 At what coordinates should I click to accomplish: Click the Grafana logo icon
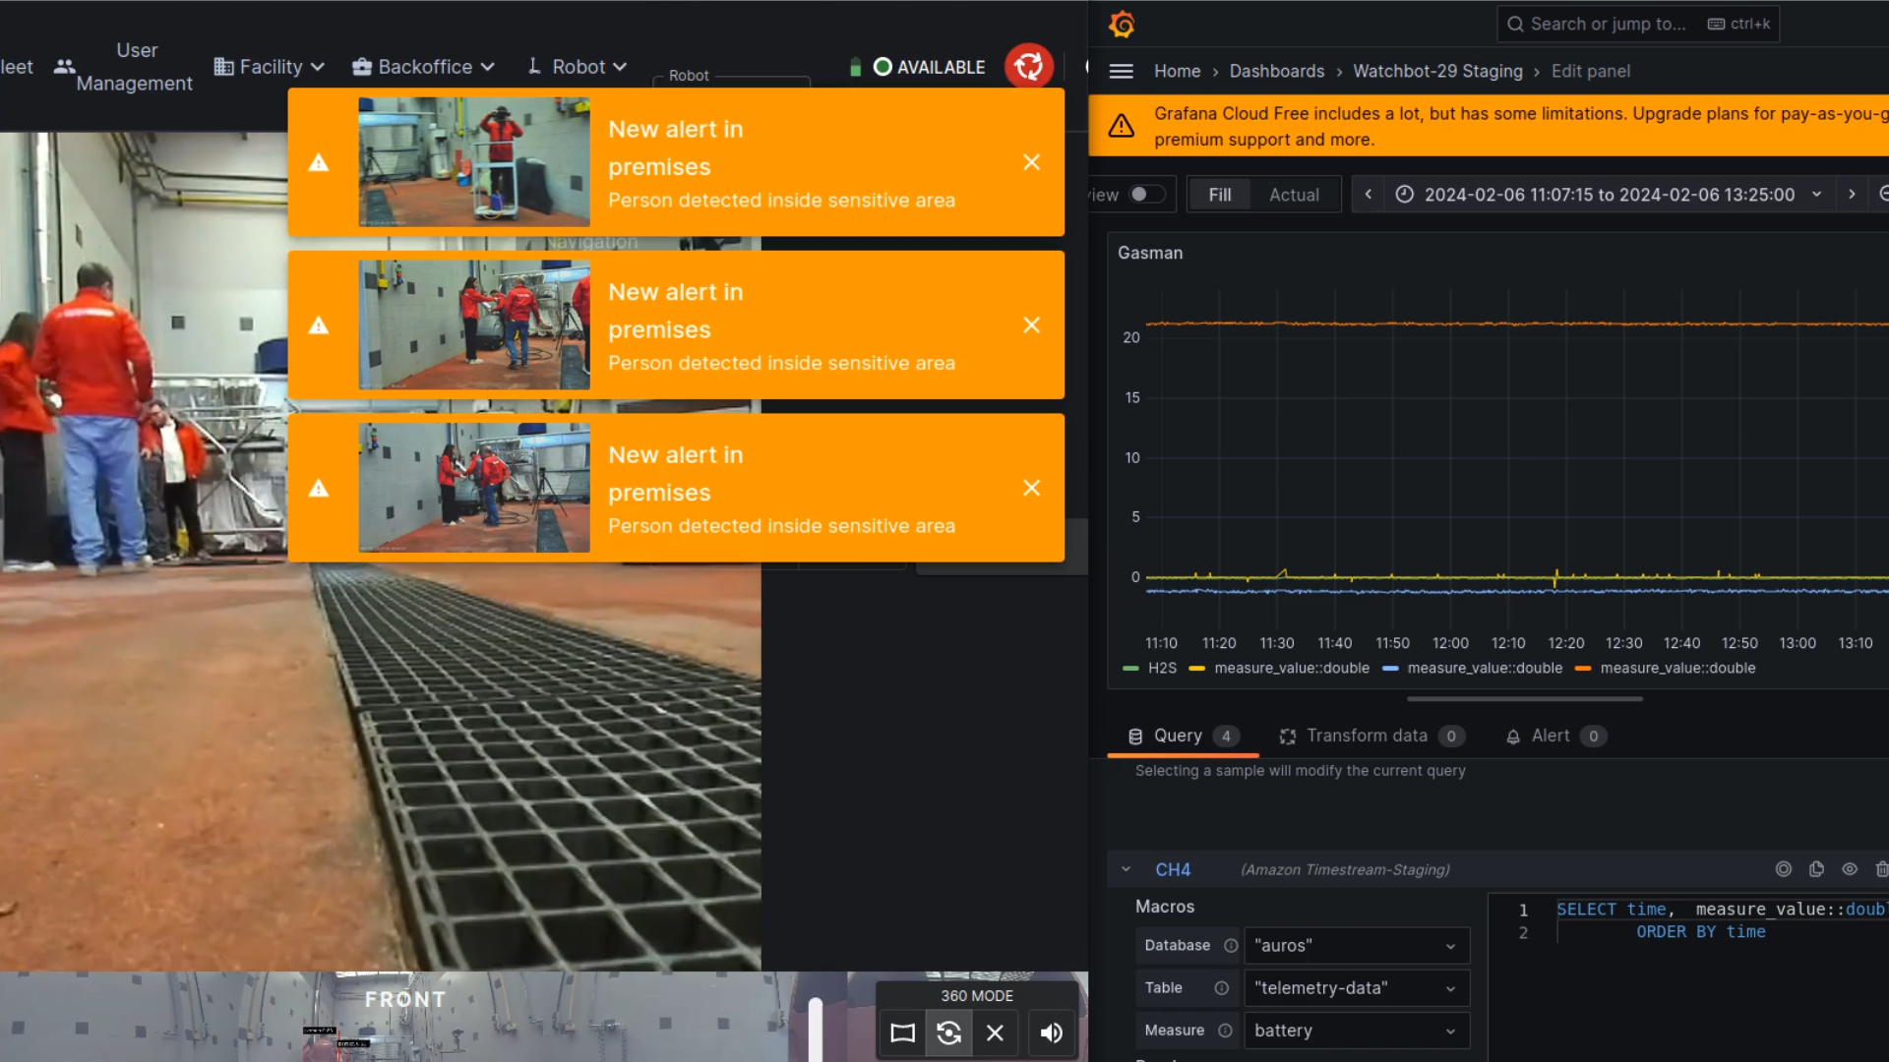point(1122,24)
